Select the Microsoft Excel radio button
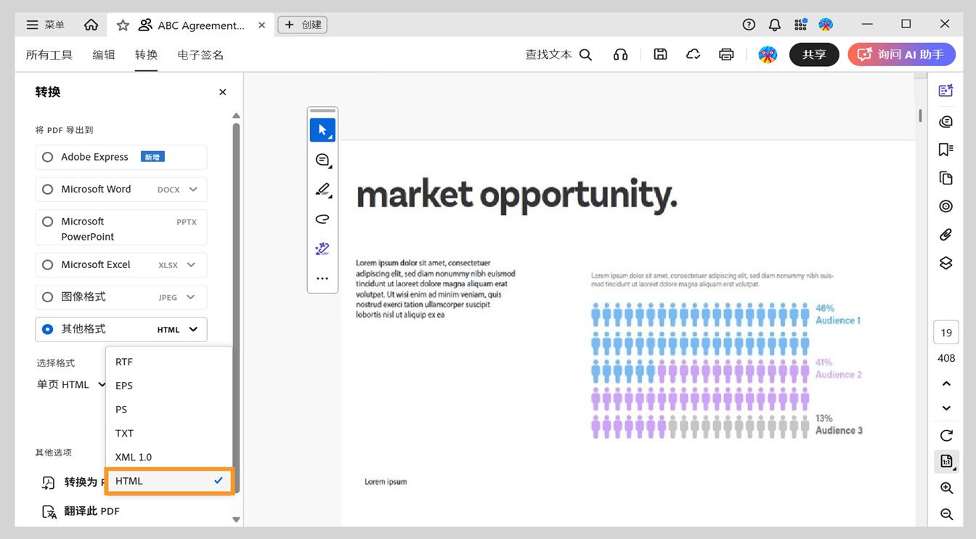Screen dimensions: 976x539 point(48,264)
